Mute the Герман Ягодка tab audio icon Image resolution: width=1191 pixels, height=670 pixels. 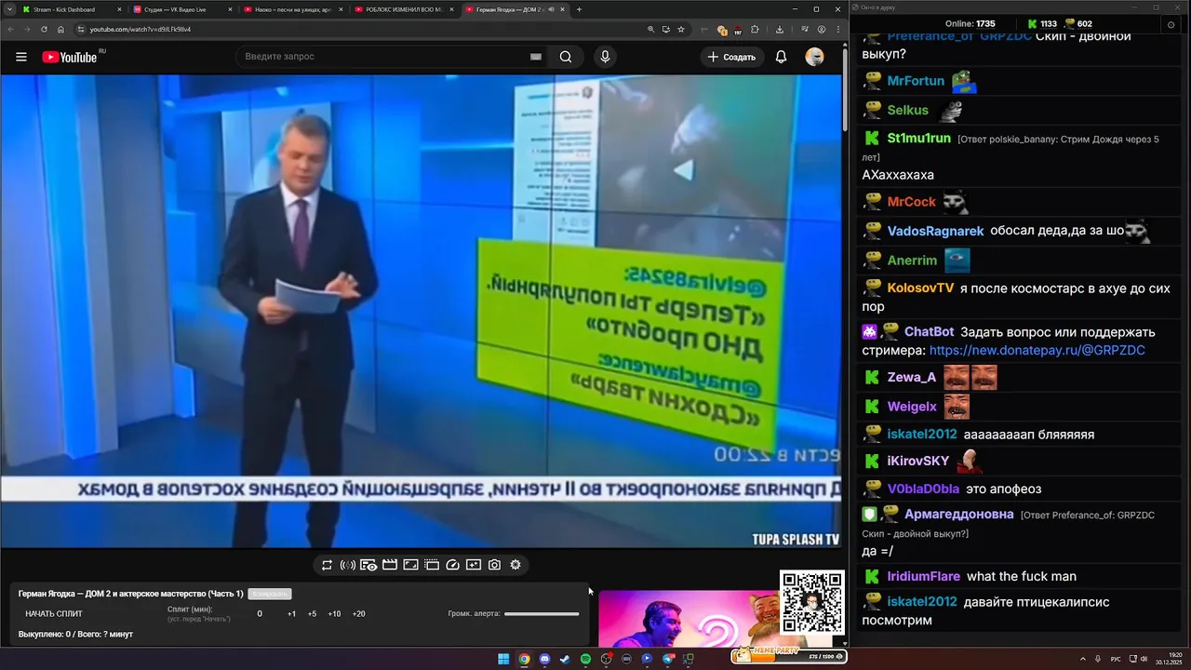pos(551,9)
